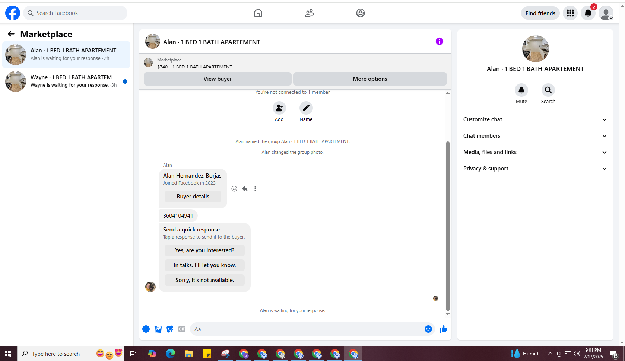Show hidden system tray icons
625x361 pixels.
coord(550,354)
